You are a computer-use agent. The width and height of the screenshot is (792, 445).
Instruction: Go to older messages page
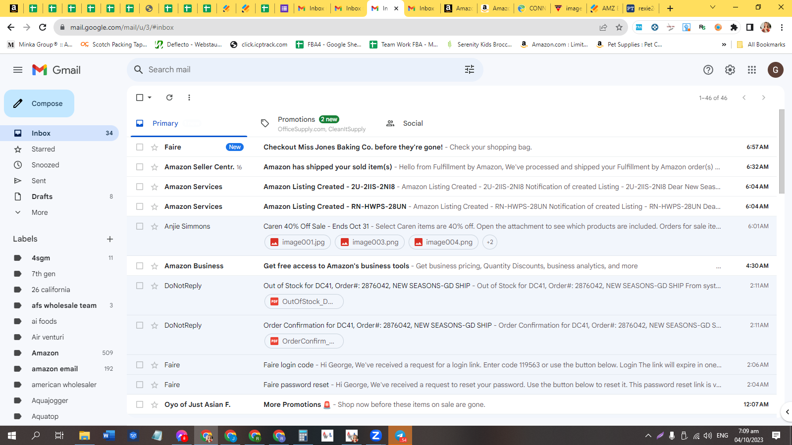(x=764, y=98)
